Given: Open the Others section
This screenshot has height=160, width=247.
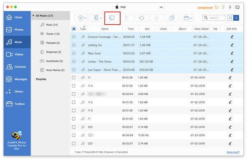Looking at the screenshot, I should (17, 91).
